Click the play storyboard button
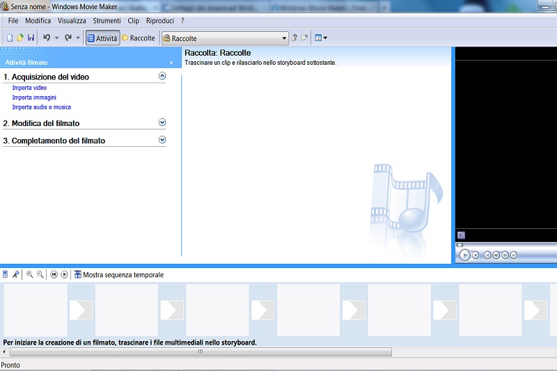Screen dimensions: 557x371 64,274
